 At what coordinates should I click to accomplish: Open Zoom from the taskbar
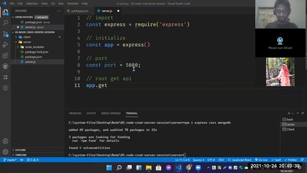click(198, 168)
